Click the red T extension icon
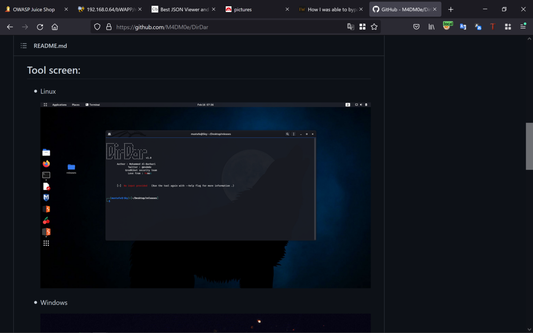 (x=493, y=27)
